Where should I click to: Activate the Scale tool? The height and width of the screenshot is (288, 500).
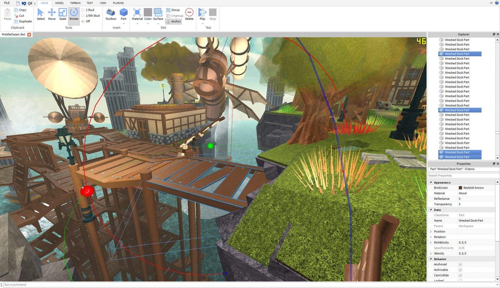62,14
